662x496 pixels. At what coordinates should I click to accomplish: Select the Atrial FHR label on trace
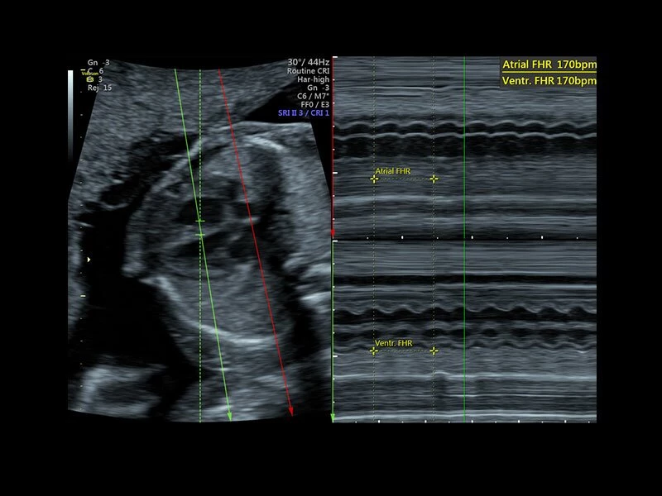click(393, 172)
